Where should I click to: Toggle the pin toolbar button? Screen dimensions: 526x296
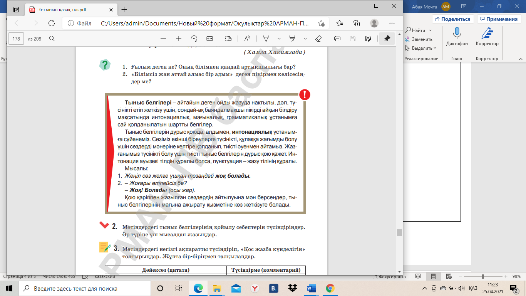[x=387, y=39]
